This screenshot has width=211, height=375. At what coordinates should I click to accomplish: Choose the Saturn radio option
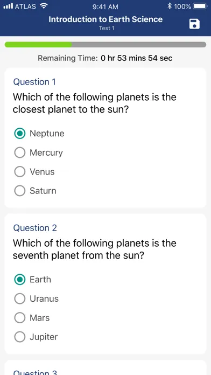coord(19,191)
